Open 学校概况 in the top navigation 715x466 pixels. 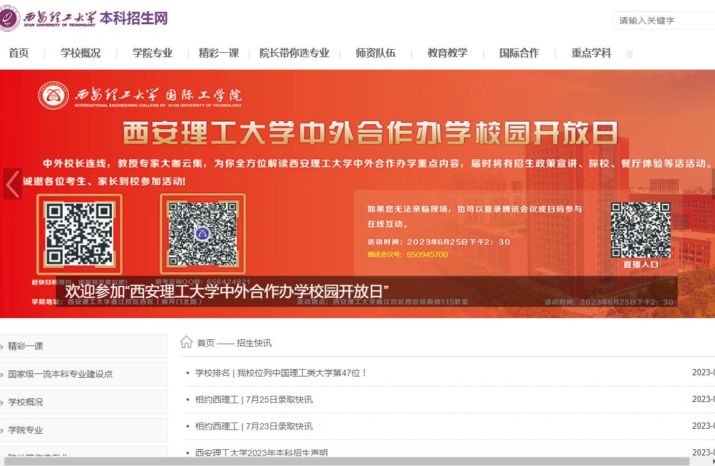(x=81, y=53)
